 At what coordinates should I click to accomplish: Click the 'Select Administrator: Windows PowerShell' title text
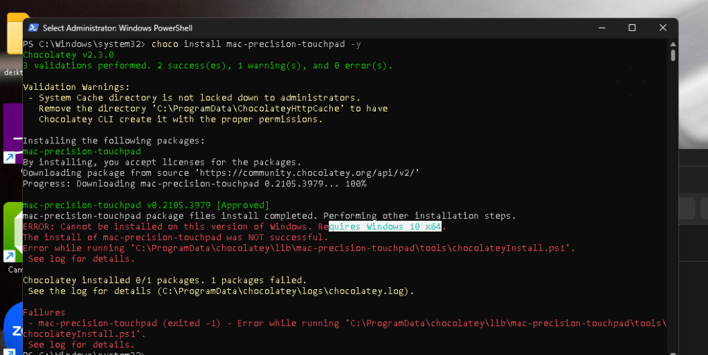coord(118,28)
